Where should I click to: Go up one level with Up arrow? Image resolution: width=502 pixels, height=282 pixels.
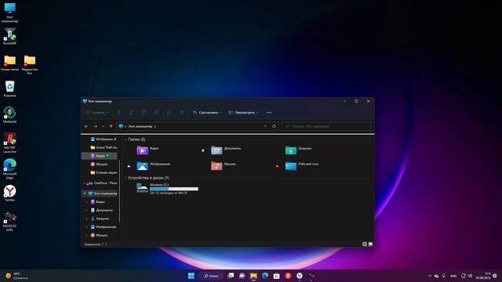point(111,126)
